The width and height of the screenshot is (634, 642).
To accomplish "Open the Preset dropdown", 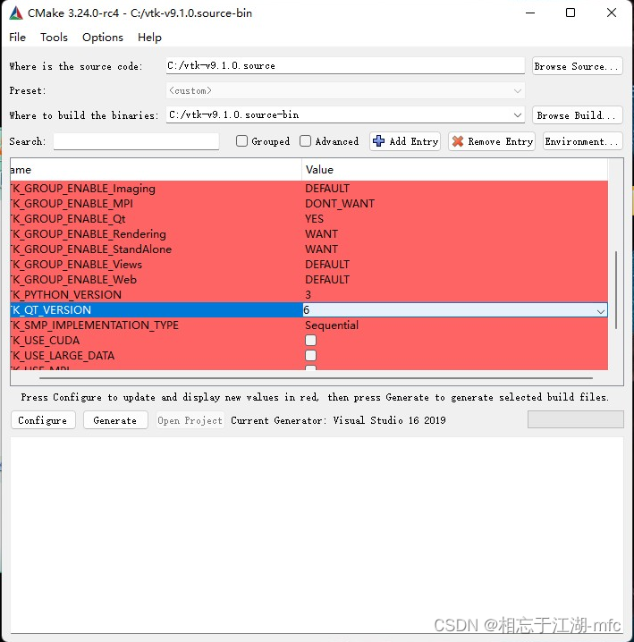I will coord(345,90).
